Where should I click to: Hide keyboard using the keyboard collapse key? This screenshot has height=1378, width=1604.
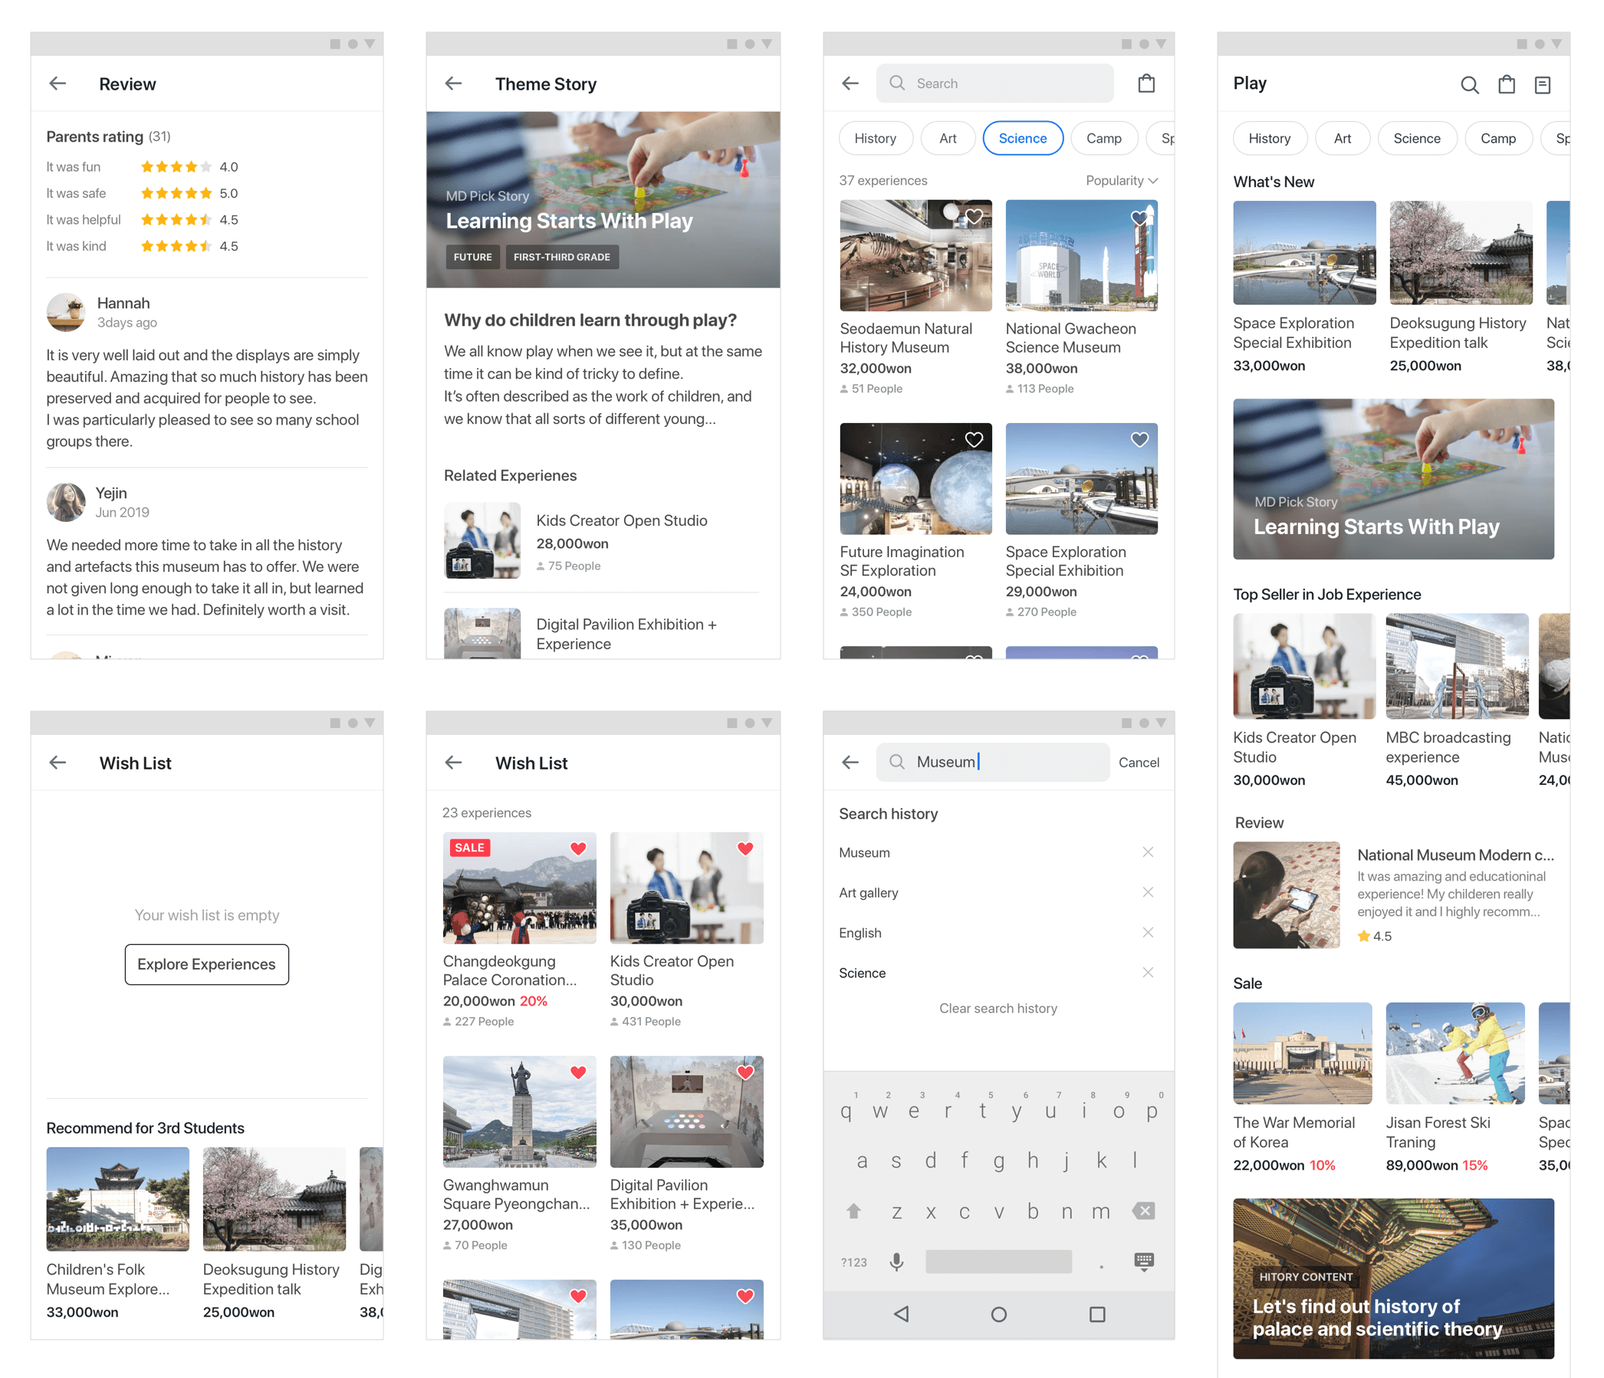(1143, 1262)
